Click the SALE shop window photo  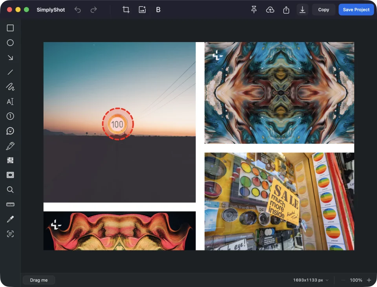click(279, 201)
